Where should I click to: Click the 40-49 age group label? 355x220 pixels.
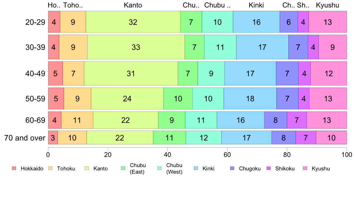pyautogui.click(x=35, y=74)
